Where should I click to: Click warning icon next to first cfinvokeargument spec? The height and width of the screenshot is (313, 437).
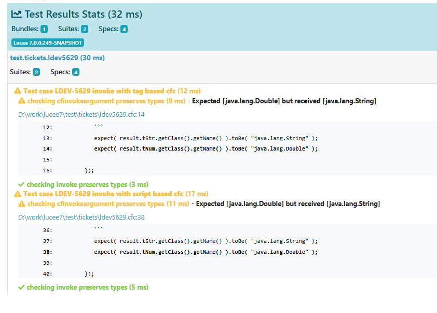click(x=22, y=101)
